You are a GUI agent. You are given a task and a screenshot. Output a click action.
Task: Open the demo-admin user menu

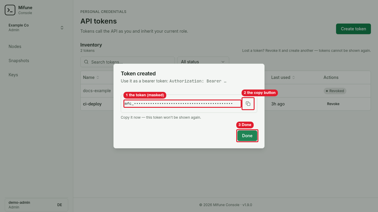[37, 205]
